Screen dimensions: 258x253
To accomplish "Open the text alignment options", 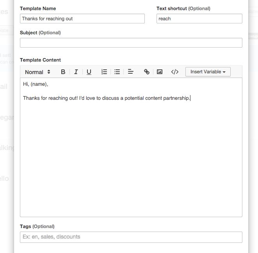I will (130, 72).
